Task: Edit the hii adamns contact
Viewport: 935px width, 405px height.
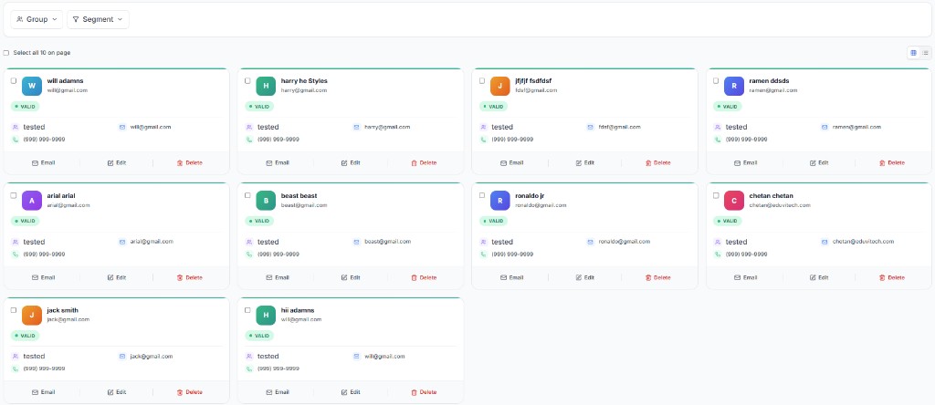Action: pos(351,392)
